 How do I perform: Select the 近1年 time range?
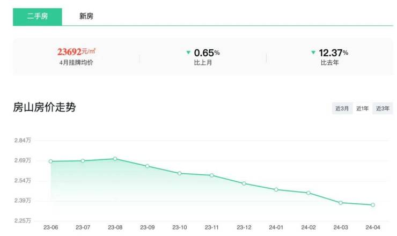tap(363, 108)
